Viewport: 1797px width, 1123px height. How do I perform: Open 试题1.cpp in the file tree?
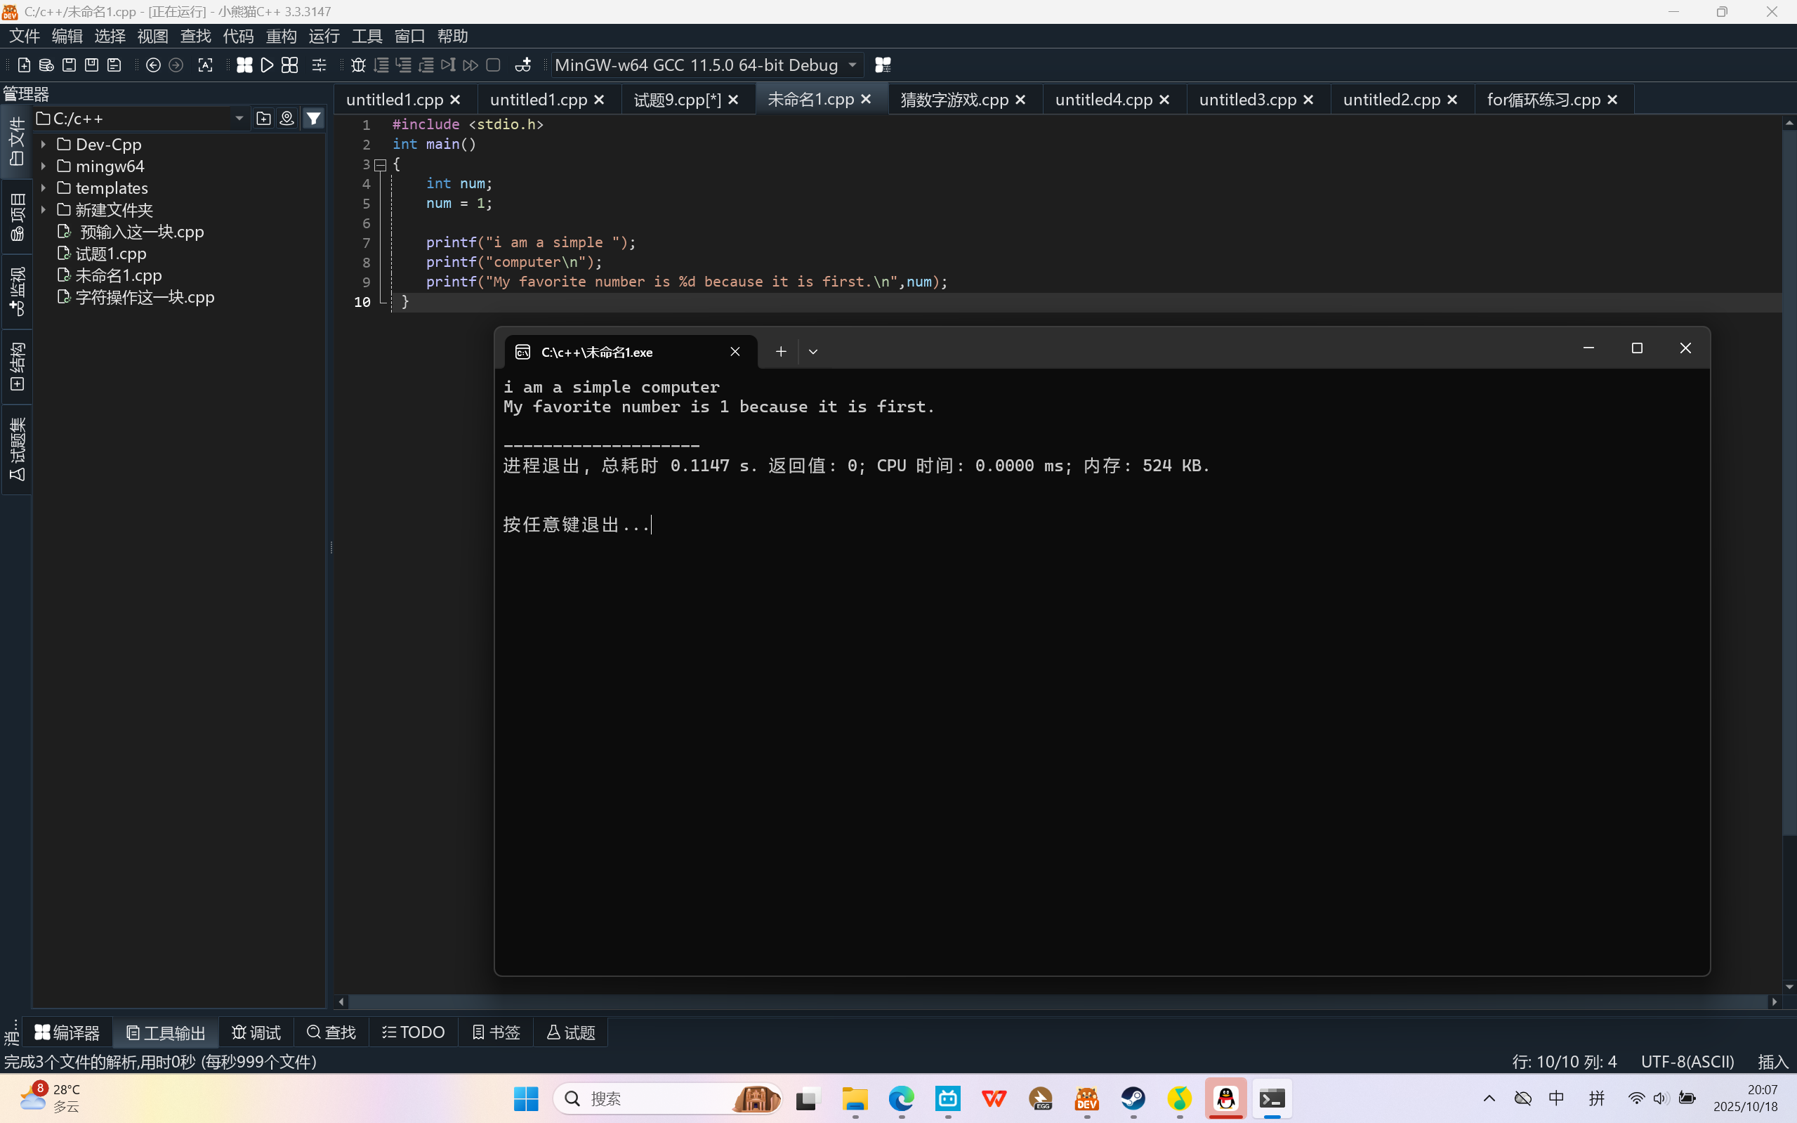[x=111, y=254]
